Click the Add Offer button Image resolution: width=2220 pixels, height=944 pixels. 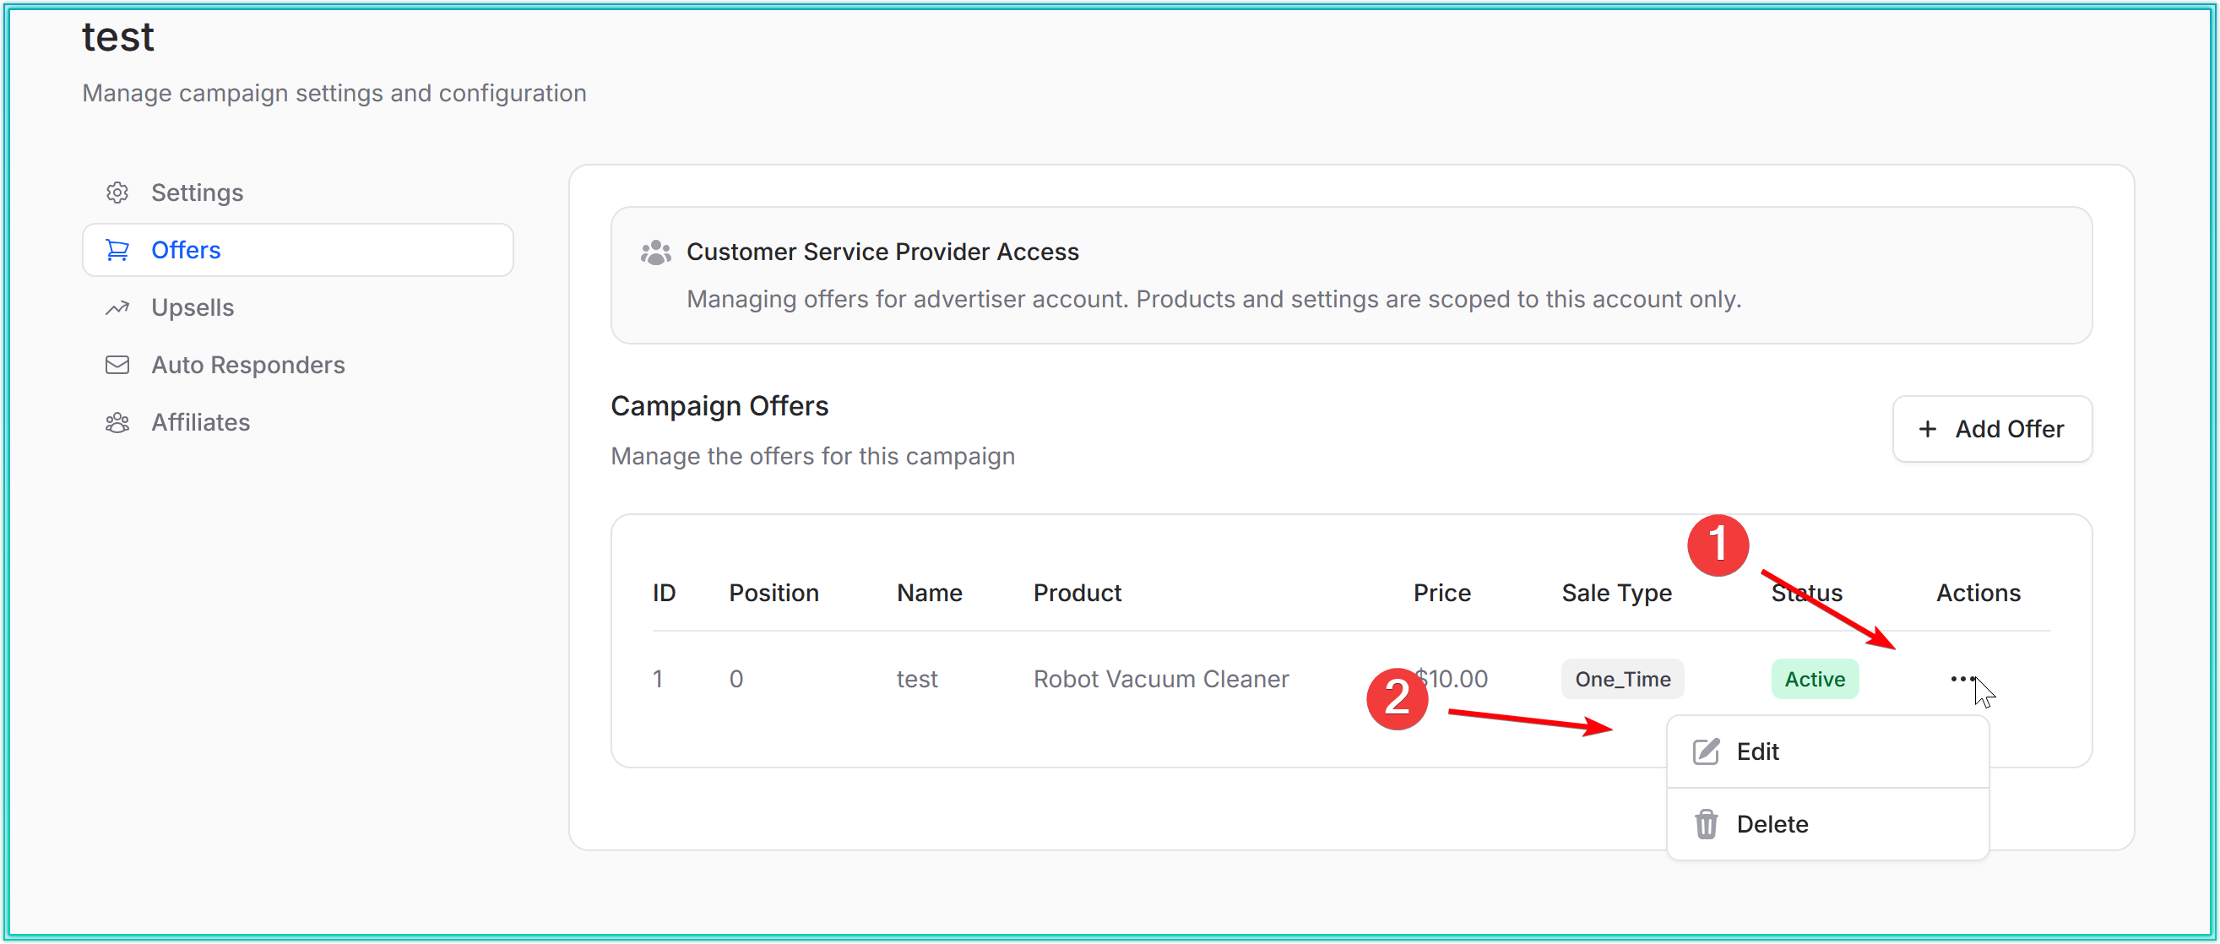[x=1992, y=428]
